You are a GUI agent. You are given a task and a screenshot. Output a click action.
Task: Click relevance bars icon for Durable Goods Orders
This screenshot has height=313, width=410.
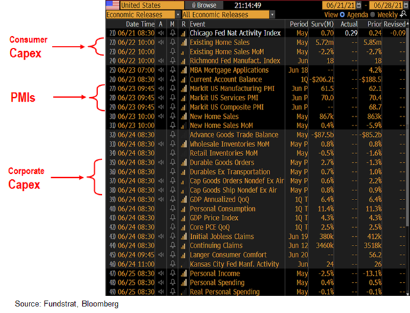(182, 162)
